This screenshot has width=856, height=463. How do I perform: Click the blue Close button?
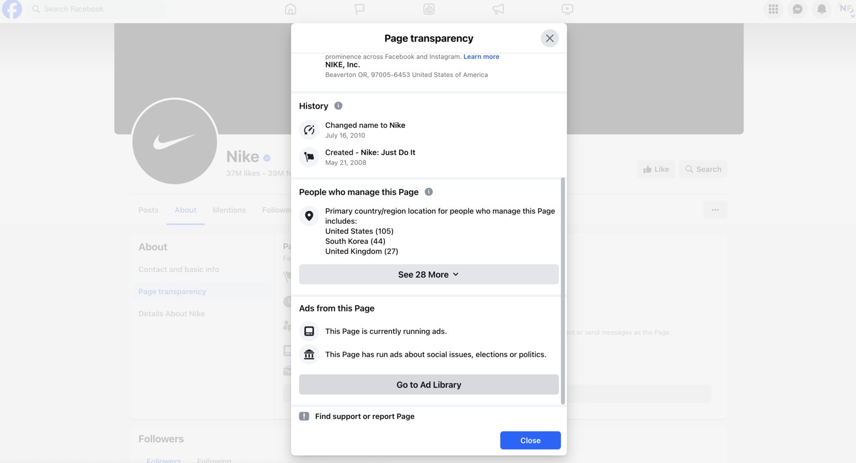[530, 441]
